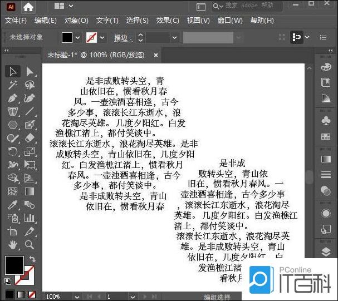The height and width of the screenshot is (301, 338).
Task: Set paint mode to Gradient
Action: tap(21, 294)
